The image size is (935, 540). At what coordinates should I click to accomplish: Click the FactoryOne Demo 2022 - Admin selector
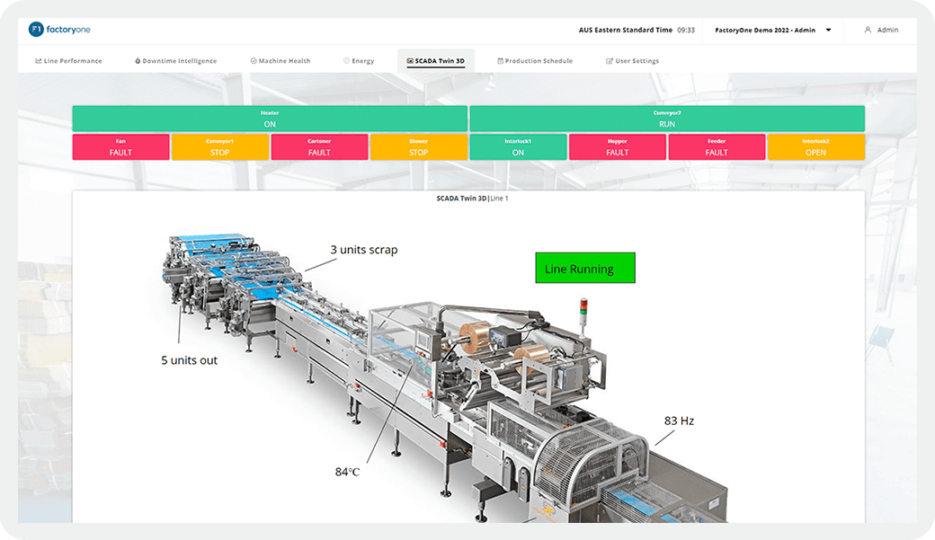[773, 30]
